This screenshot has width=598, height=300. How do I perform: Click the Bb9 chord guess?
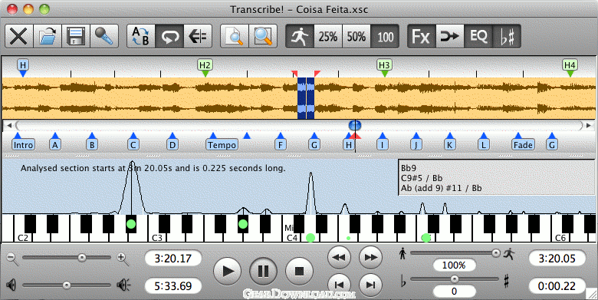[x=409, y=168]
